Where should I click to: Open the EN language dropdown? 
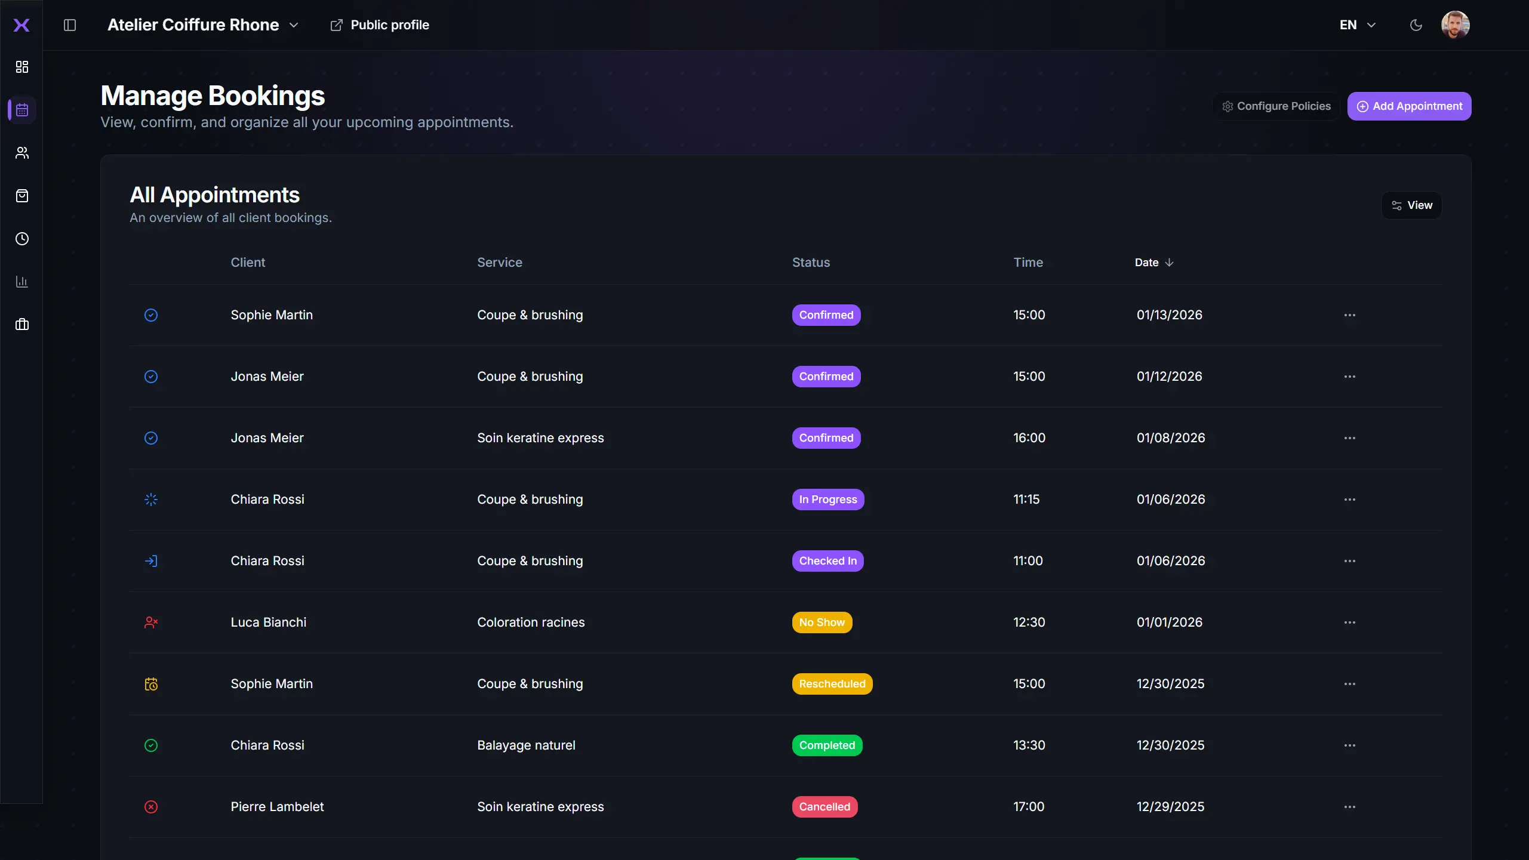(x=1358, y=25)
